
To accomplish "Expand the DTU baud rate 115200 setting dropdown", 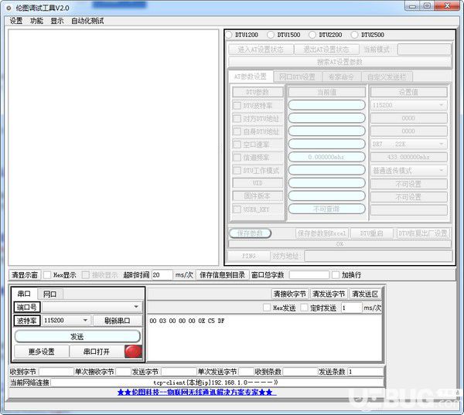I will (408, 105).
